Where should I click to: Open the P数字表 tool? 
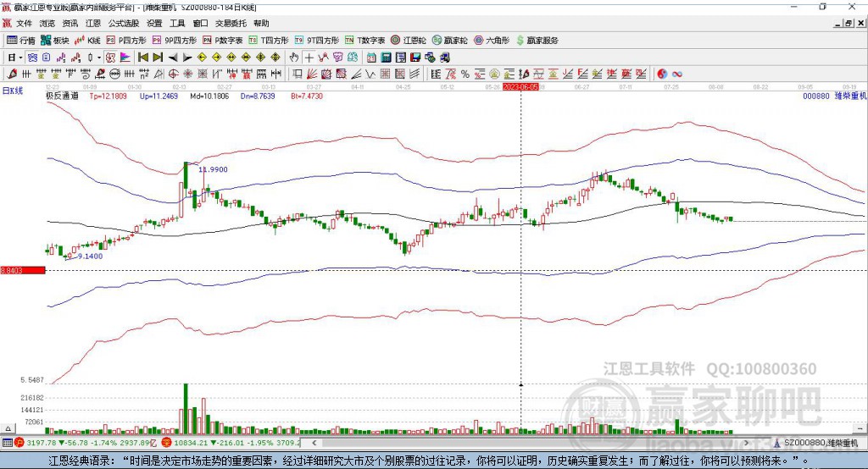223,41
